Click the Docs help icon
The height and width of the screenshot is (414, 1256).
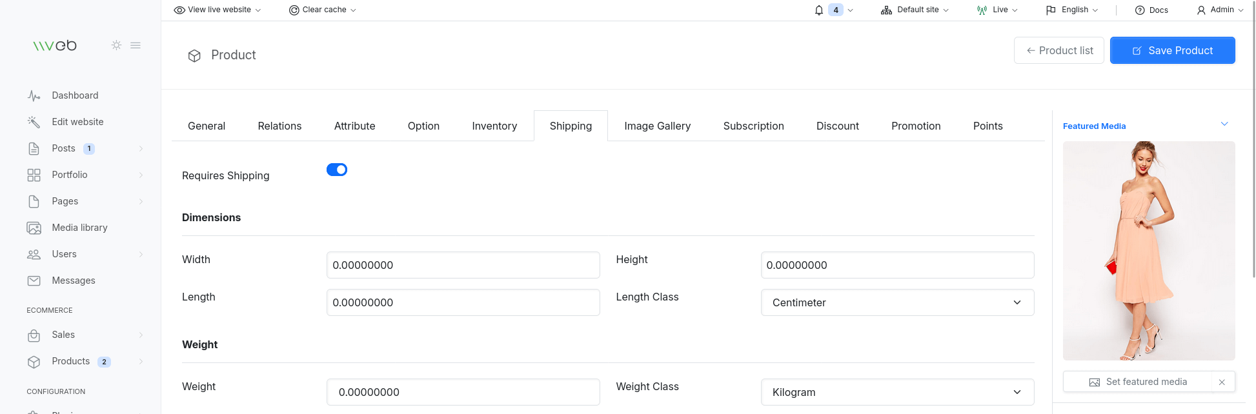1140,10
